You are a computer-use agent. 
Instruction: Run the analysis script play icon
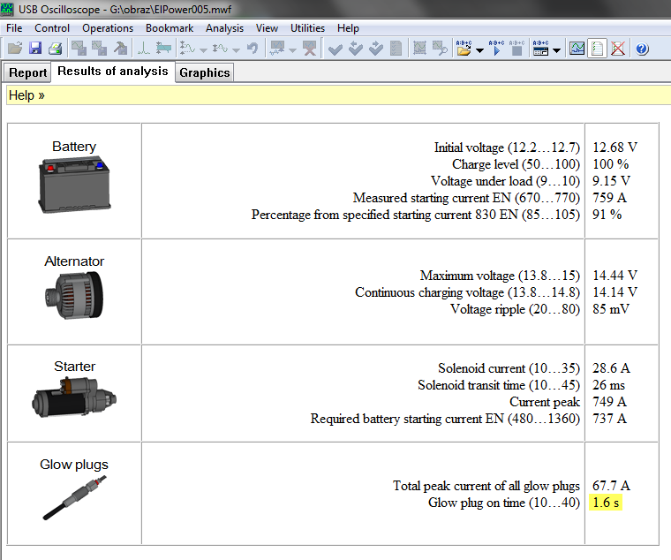tap(496, 49)
